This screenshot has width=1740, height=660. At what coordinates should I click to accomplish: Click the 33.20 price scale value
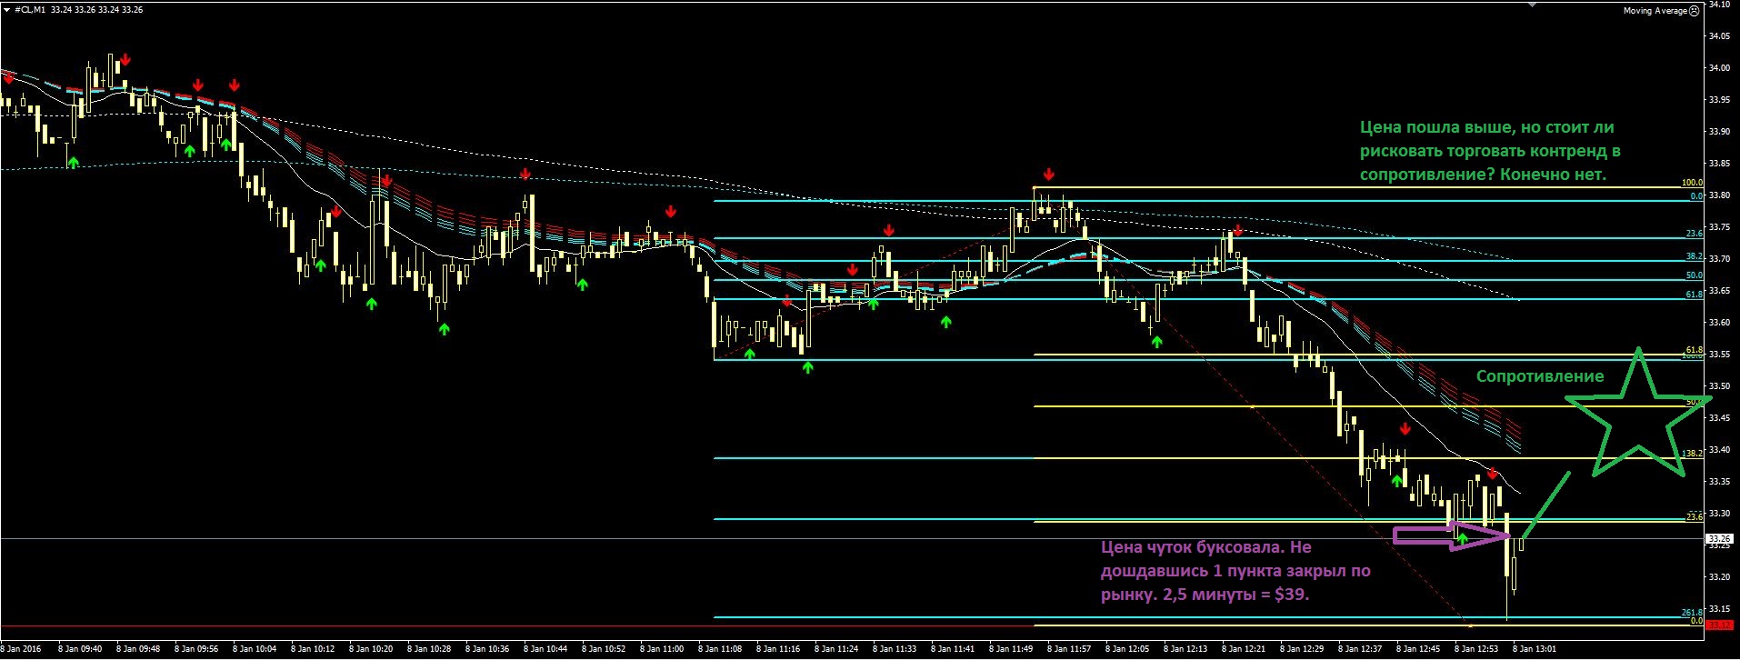1719,577
